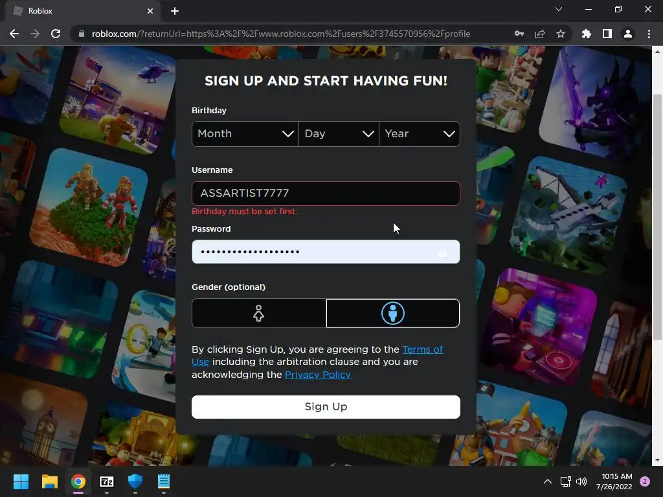The width and height of the screenshot is (663, 497).
Task: View site security lock info
Action: (x=82, y=34)
